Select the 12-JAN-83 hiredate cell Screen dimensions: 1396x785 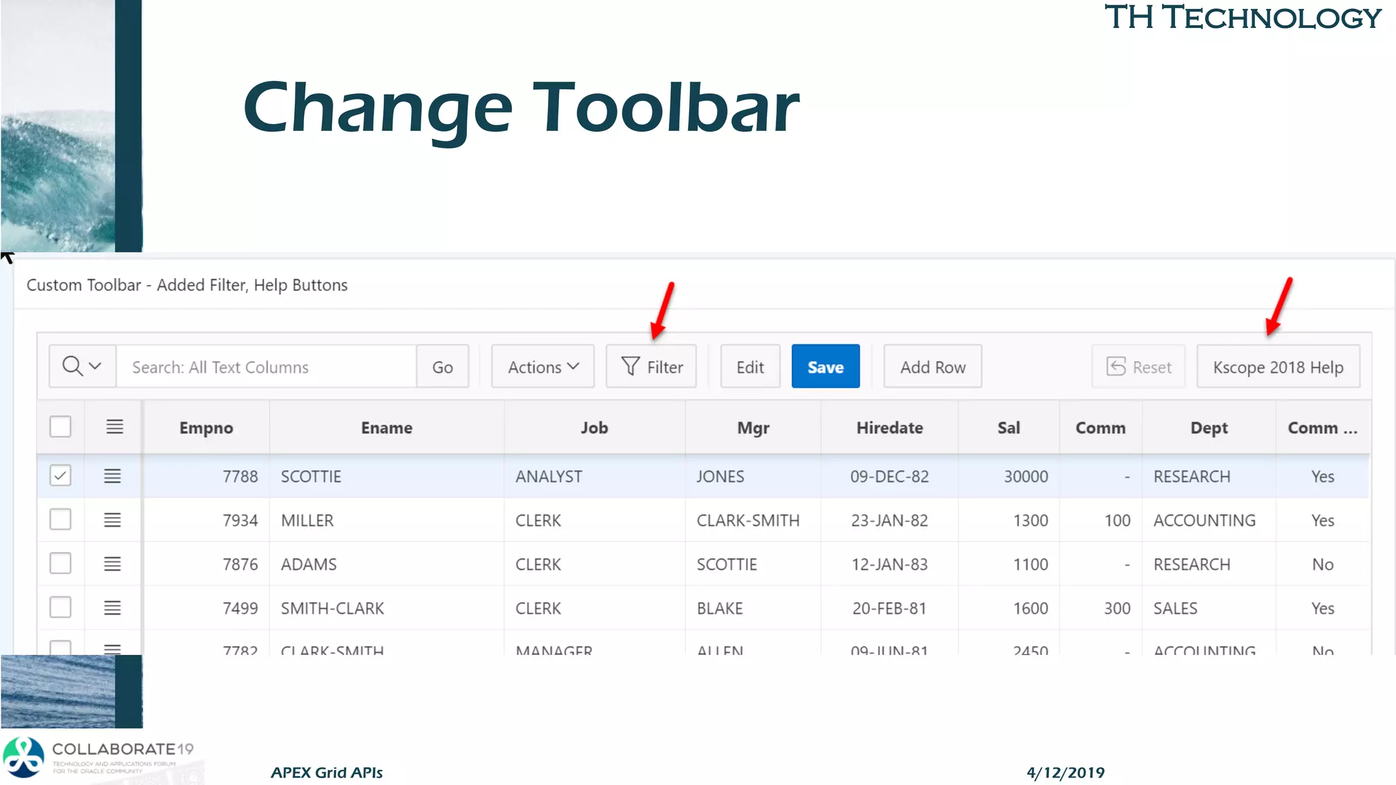(890, 564)
